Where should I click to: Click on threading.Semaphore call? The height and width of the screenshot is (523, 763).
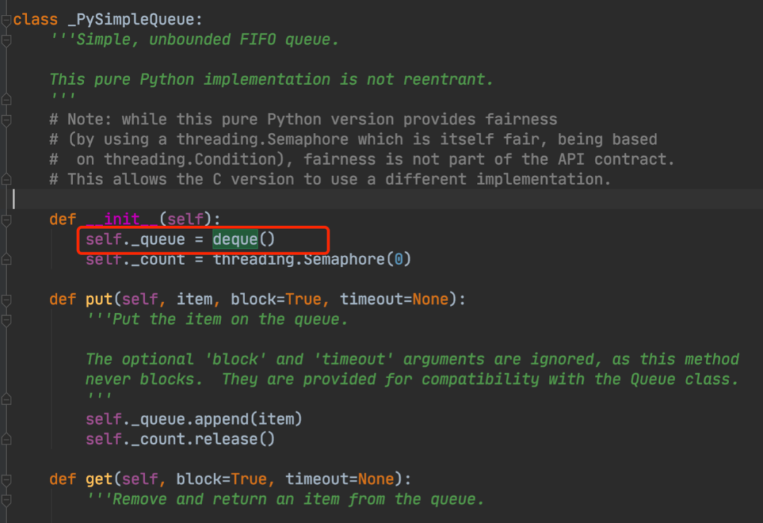tap(300, 259)
